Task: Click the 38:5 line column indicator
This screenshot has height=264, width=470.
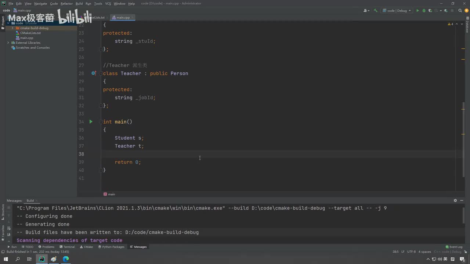Action: pyautogui.click(x=395, y=252)
